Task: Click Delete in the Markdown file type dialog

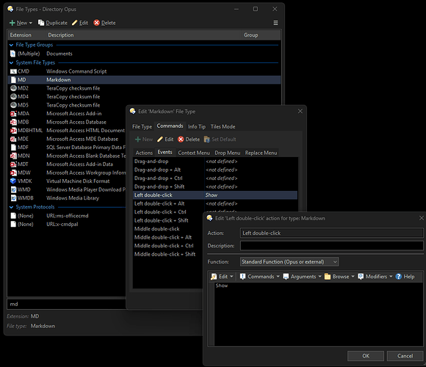Action: pyautogui.click(x=189, y=139)
